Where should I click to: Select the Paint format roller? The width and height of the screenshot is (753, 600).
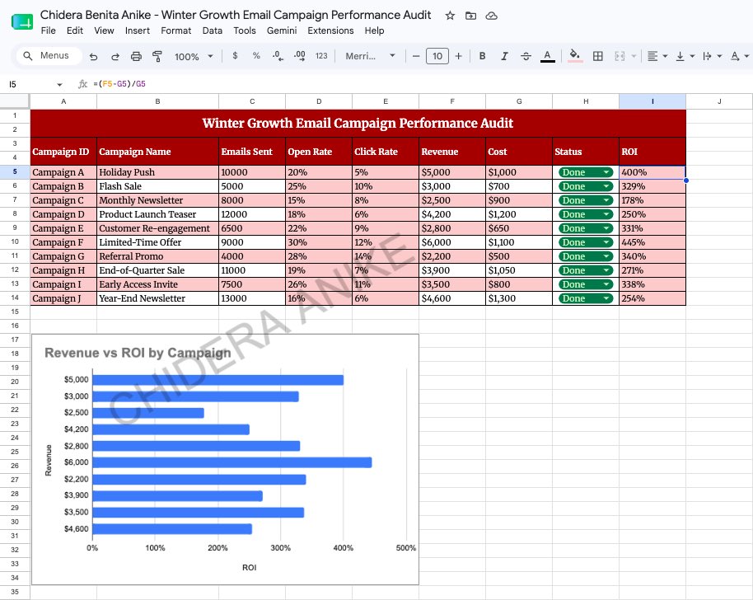pos(157,56)
